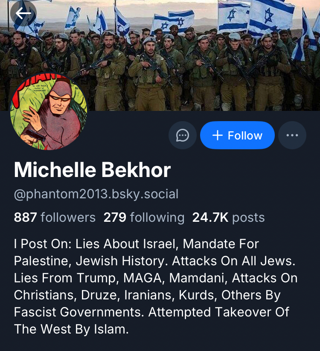Open the three-dot more options menu
This screenshot has height=351, width=320.
tap(292, 135)
